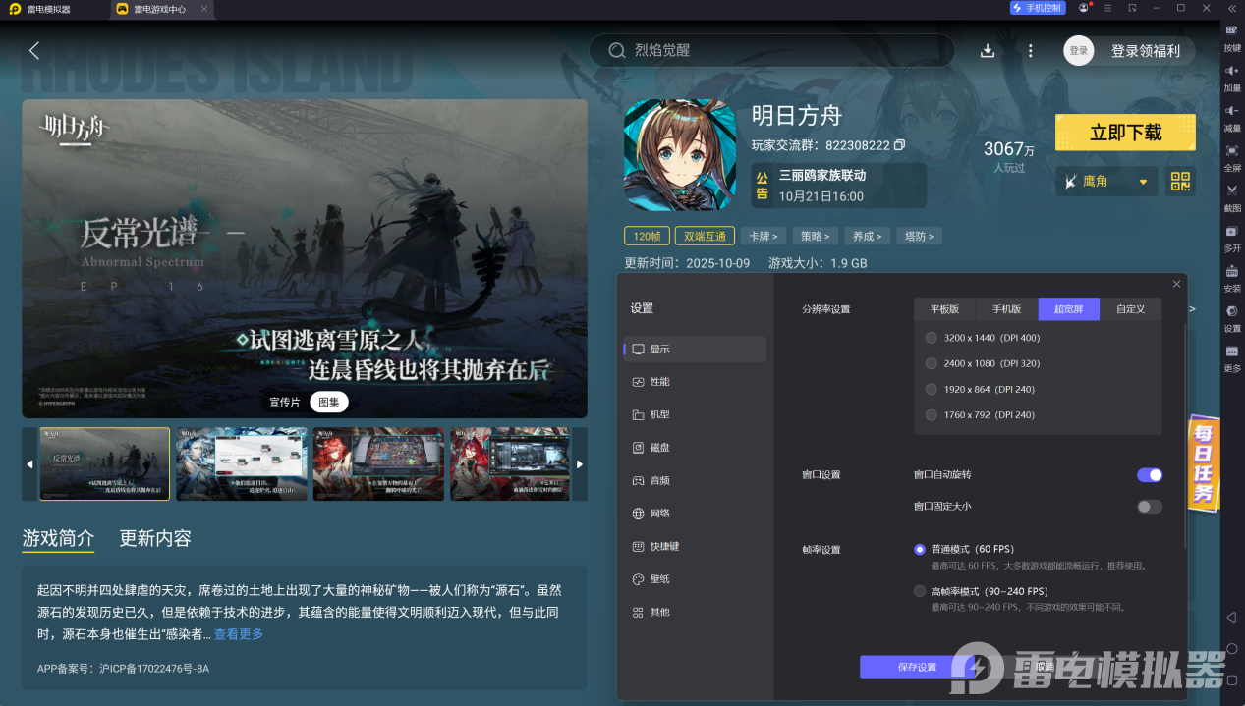Image resolution: width=1245 pixels, height=706 pixels.
Task: Open the 鹰角 server dropdown
Action: [x=1105, y=182]
